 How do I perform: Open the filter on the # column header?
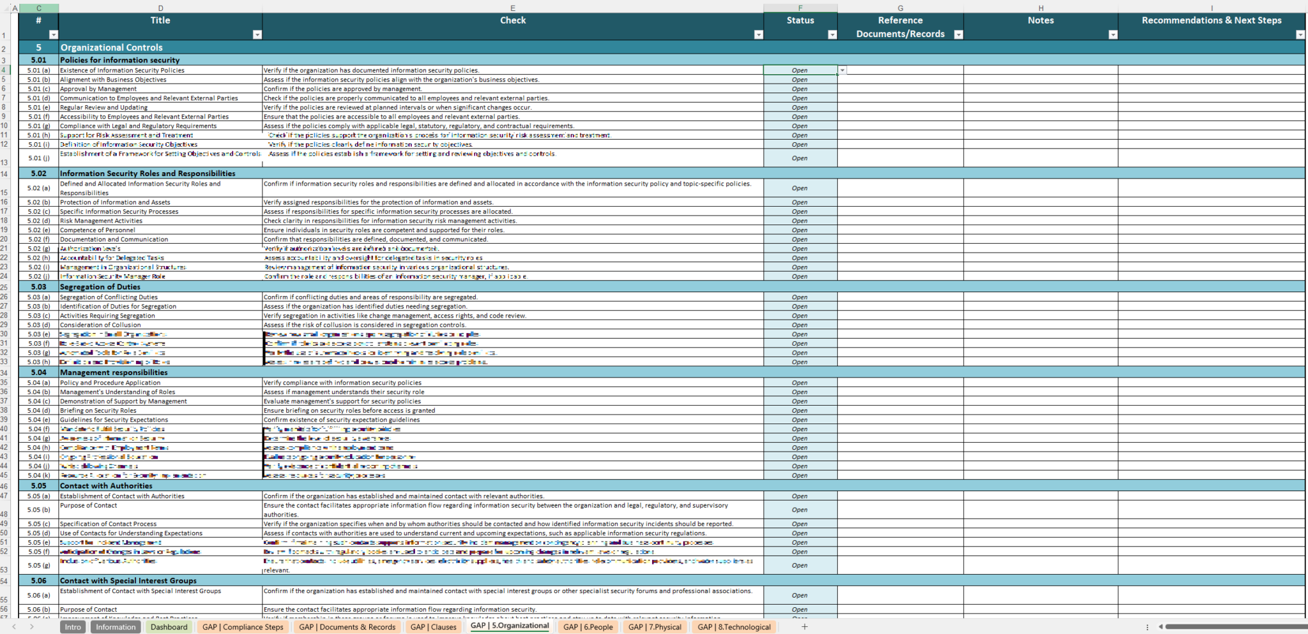[54, 34]
